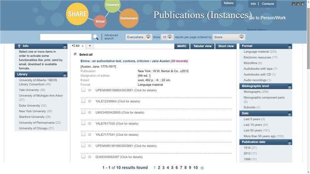
Task: Add a new tab with plus icon
Action: tap(90, 46)
